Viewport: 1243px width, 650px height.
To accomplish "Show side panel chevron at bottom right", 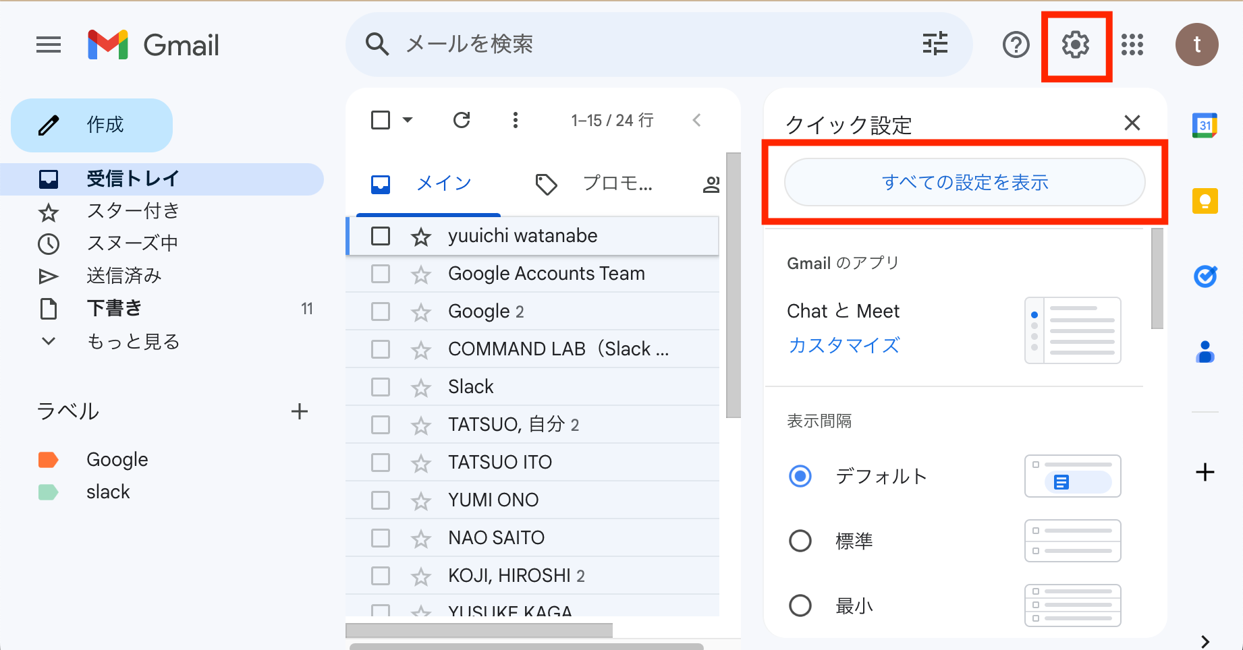I will pos(1205,641).
